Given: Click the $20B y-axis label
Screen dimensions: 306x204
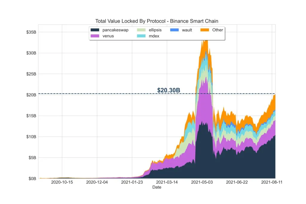Looking at the screenshot, I should pyautogui.click(x=31, y=95).
